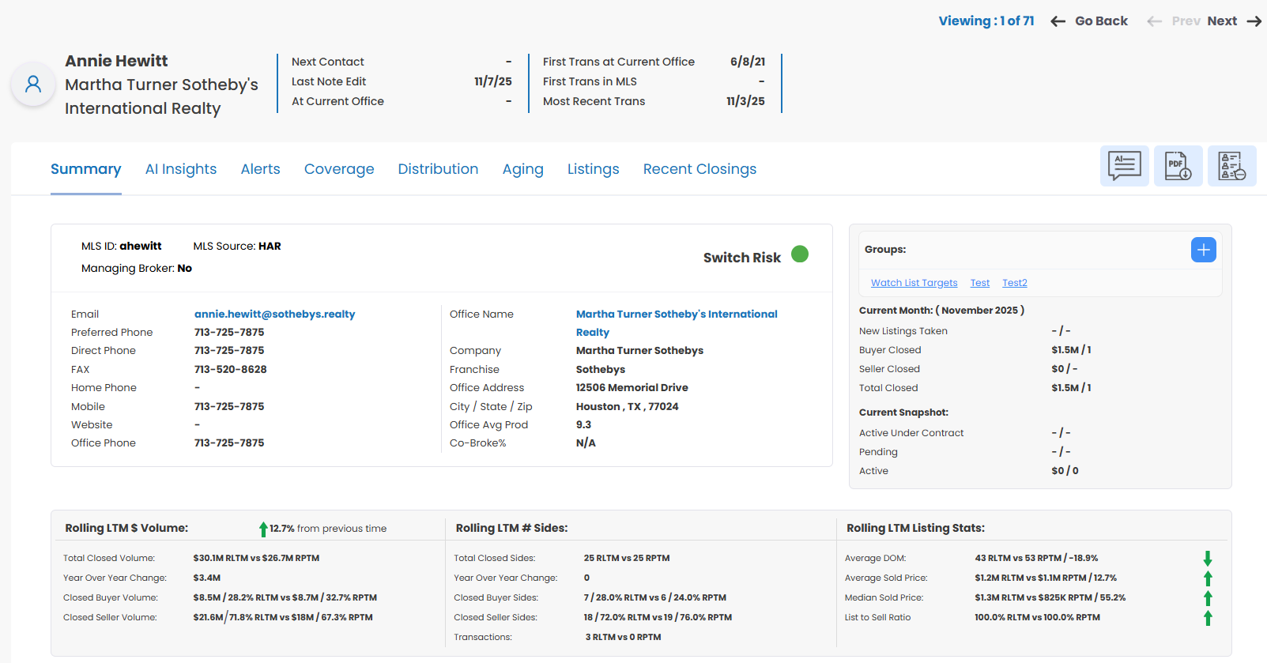The image size is (1267, 663).
Task: Click the MLS Source HAR value
Action: 270,247
